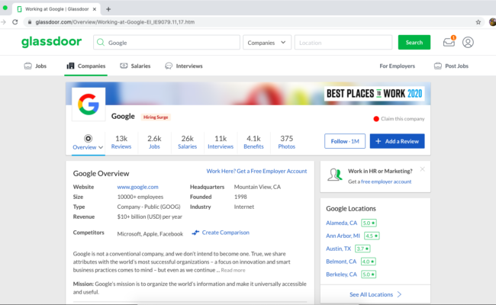Click the 3.7 rating badge for Austin
The width and height of the screenshot is (496, 305).
[362, 249]
